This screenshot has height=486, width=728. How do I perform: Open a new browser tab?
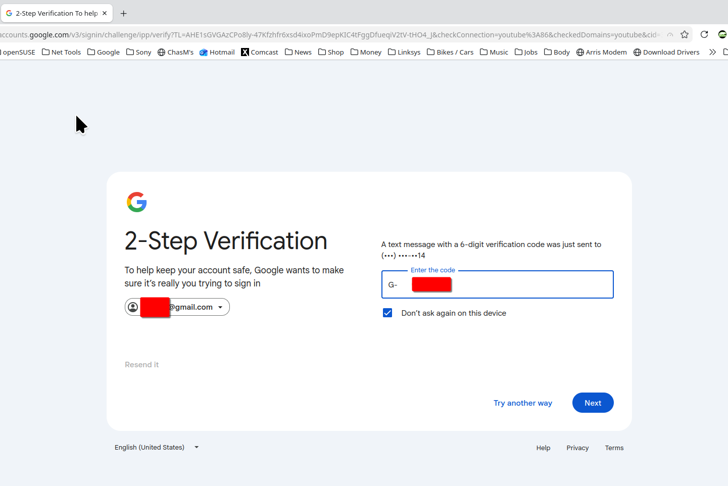(x=124, y=14)
